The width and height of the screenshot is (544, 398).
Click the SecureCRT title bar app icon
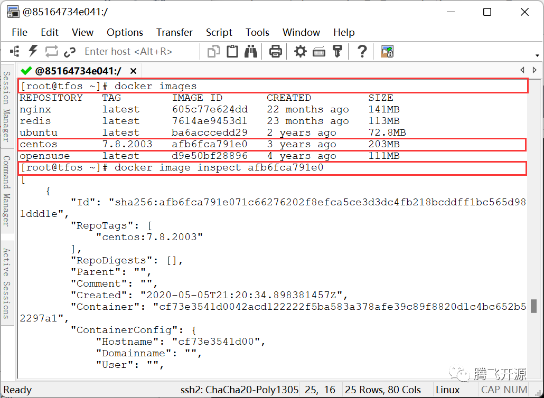click(x=13, y=12)
